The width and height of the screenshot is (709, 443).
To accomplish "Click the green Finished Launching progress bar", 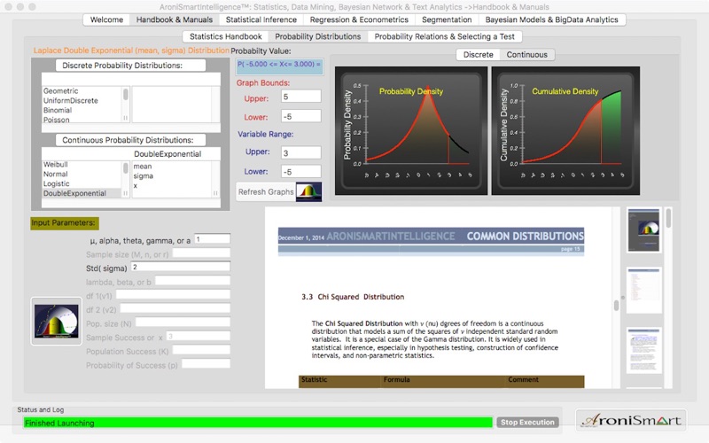I will tap(258, 423).
